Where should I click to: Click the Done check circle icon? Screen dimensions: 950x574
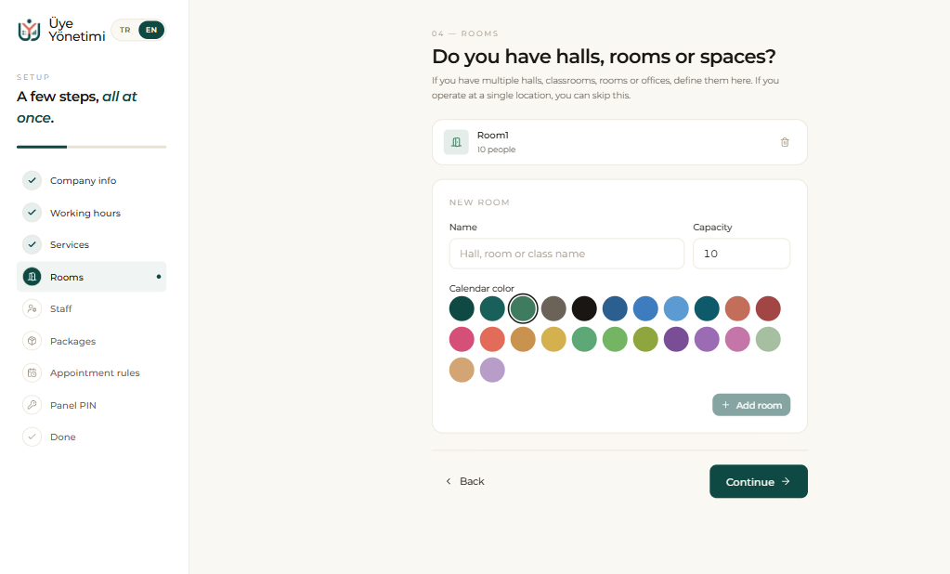coord(33,437)
